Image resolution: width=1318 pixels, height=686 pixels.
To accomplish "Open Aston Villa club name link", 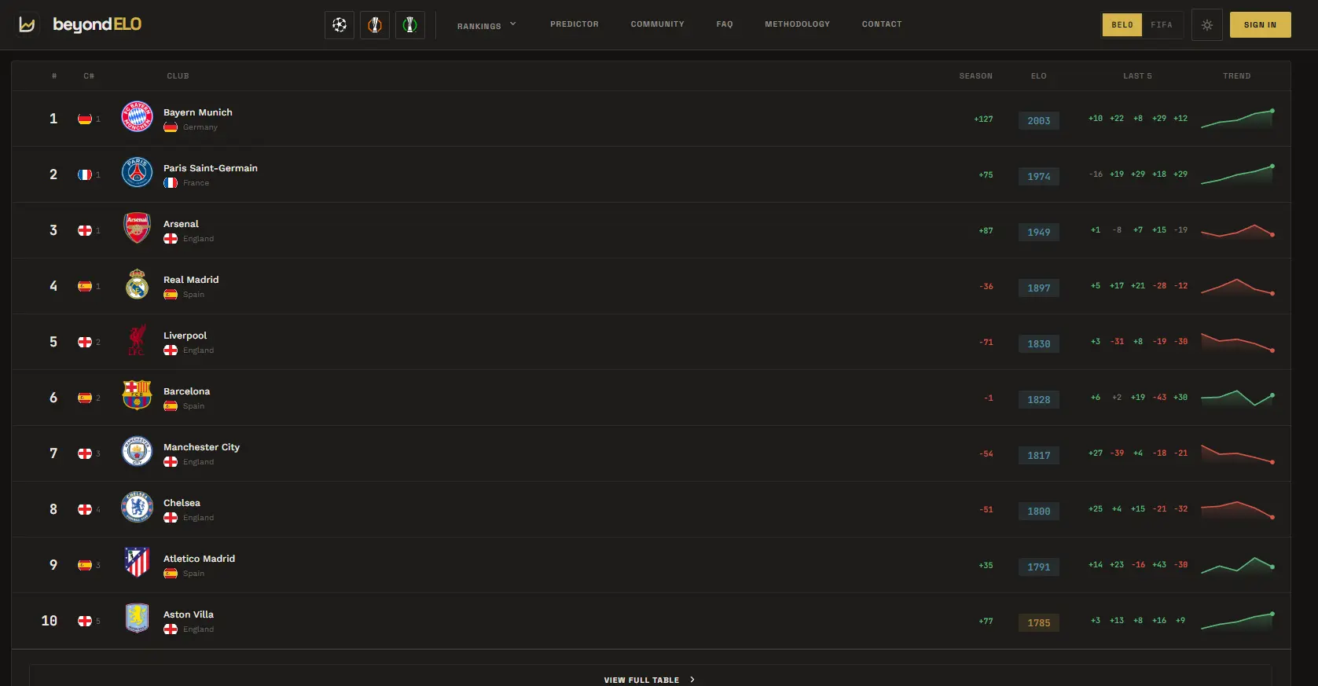I will 189,614.
